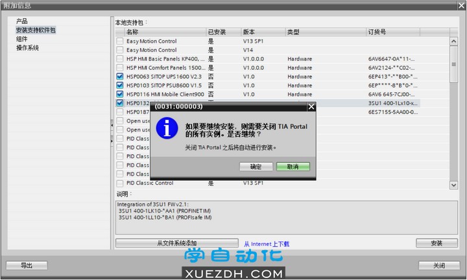Uncheck the HSP0132 row checkbox
Screen dimensions: 467x280
120,103
